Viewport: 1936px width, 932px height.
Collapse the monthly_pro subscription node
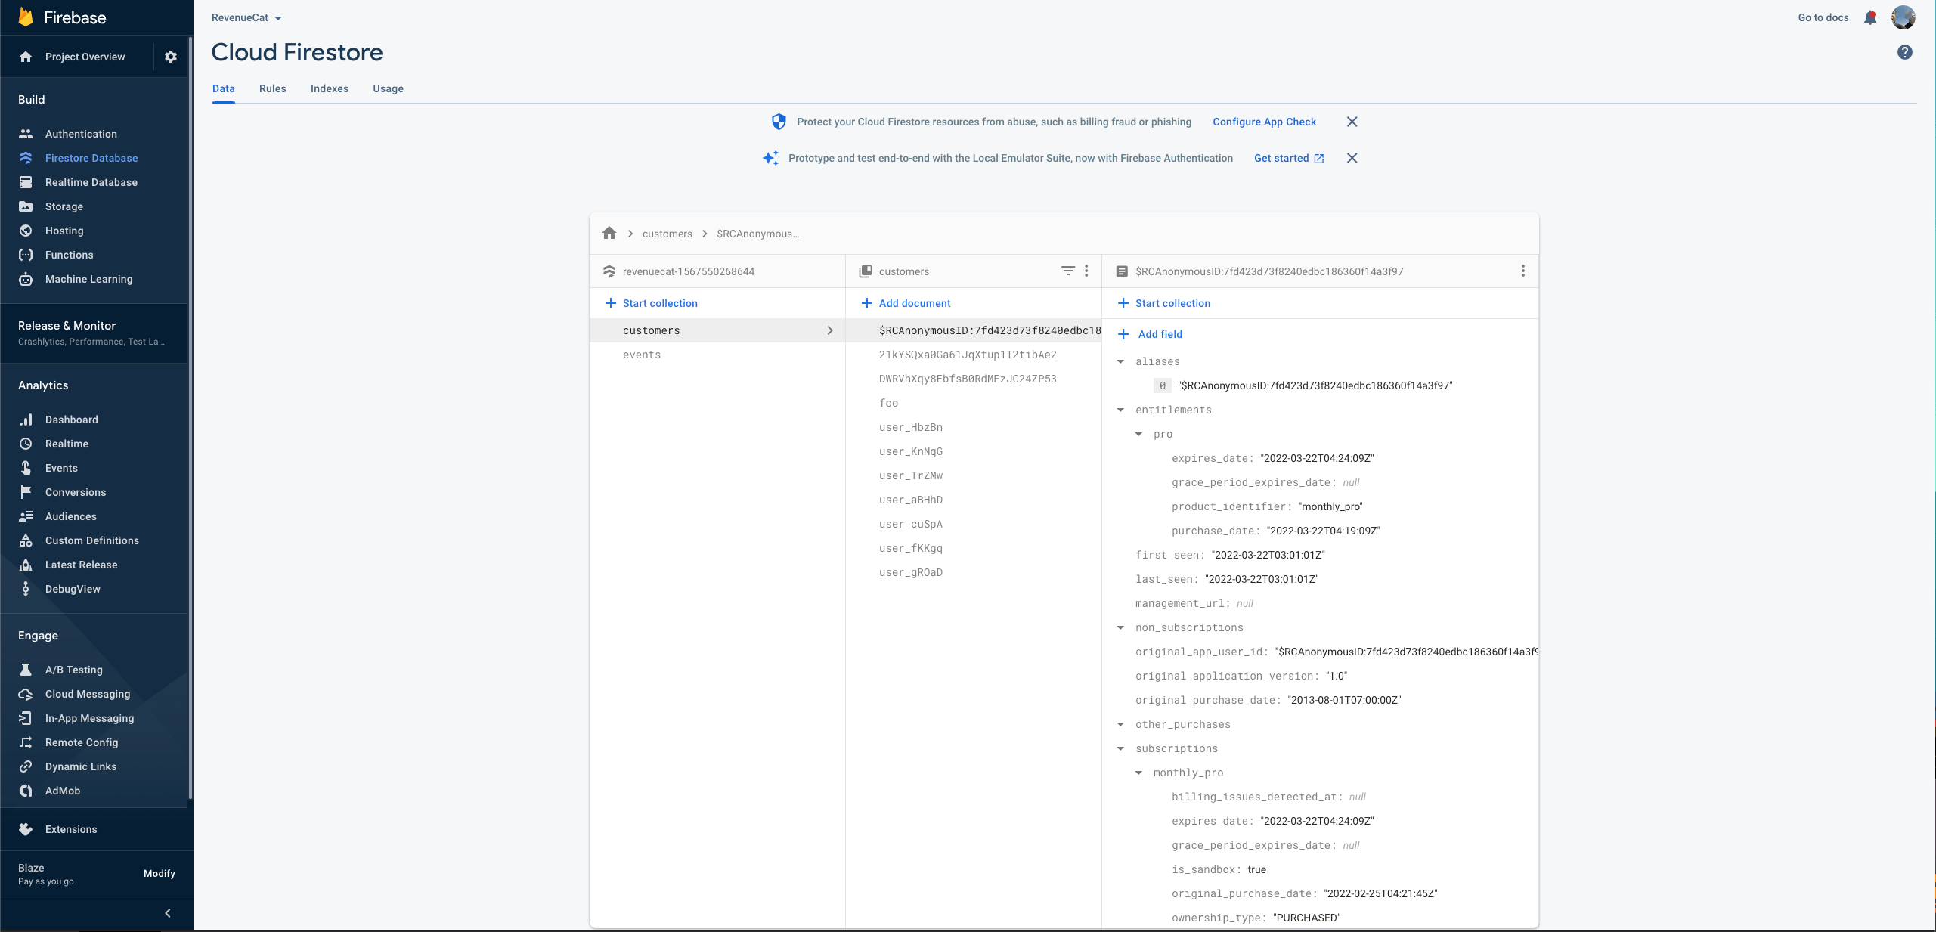click(1138, 773)
